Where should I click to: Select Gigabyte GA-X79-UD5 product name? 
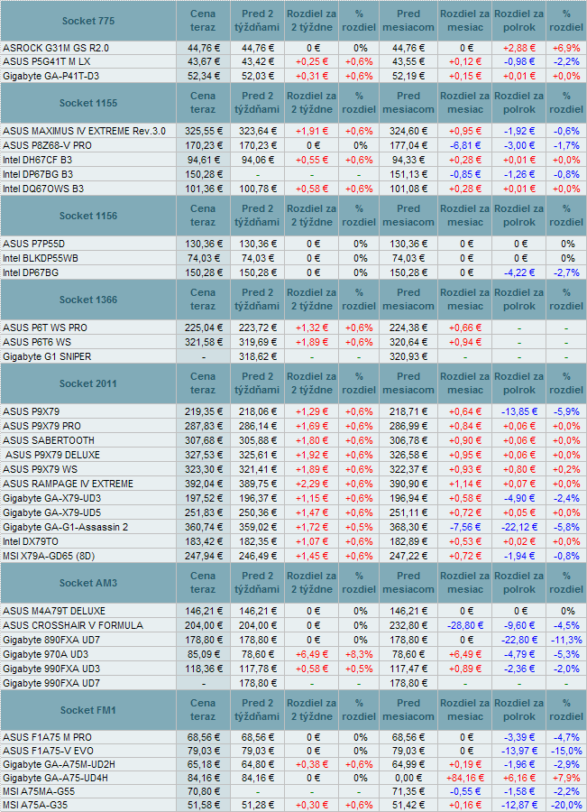(x=51, y=513)
